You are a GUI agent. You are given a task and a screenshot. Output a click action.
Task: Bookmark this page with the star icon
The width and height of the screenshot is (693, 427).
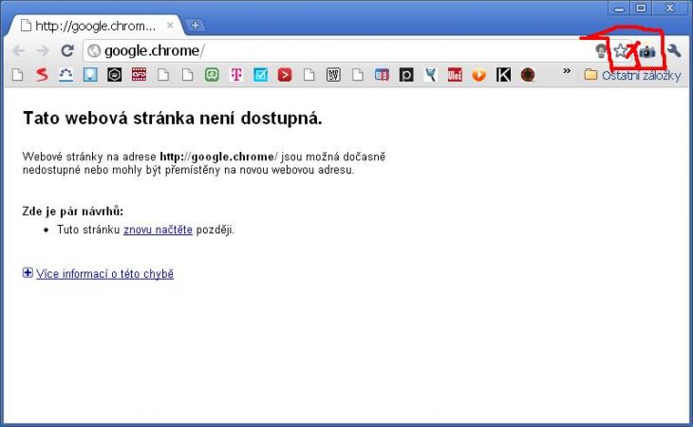coord(621,51)
